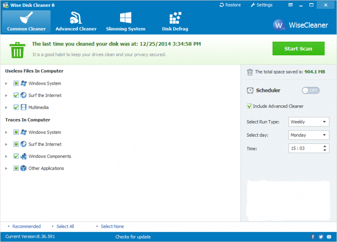Decrease time with the down stepper arrow

point(325,150)
